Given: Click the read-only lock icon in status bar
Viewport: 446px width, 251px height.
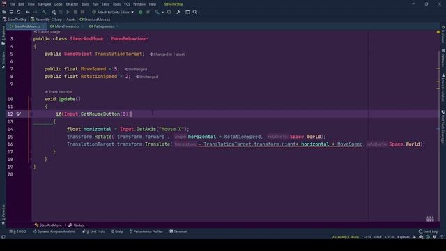Looking at the screenshot, I should click(x=414, y=237).
